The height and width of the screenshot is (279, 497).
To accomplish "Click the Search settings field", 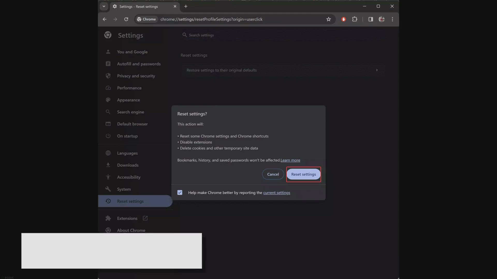I will pos(283,35).
